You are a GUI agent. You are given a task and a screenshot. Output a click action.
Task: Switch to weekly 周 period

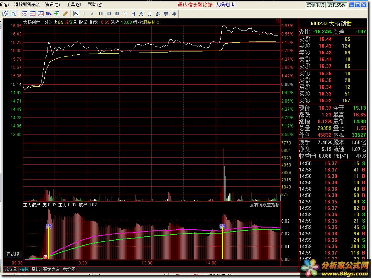(141, 14)
